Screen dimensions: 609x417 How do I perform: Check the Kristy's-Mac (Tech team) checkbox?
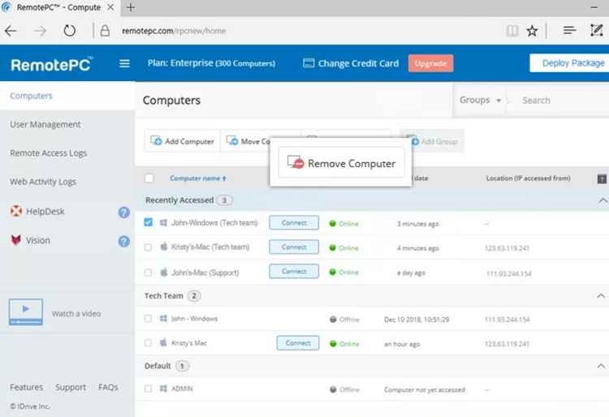[x=148, y=247]
